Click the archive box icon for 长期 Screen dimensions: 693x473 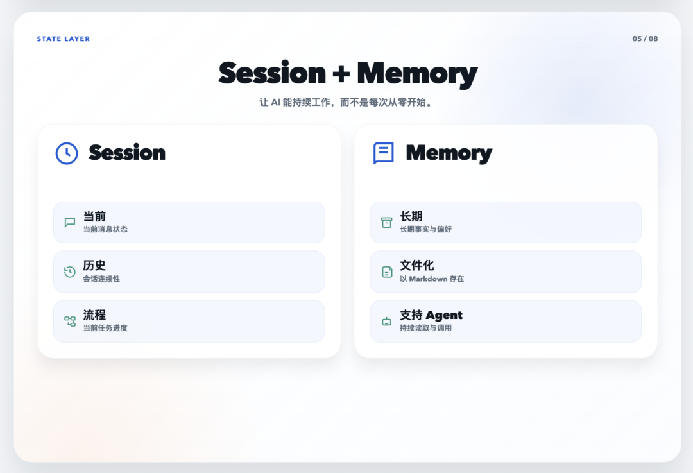[386, 223]
